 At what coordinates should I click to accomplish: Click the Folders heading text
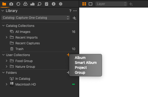11,73
